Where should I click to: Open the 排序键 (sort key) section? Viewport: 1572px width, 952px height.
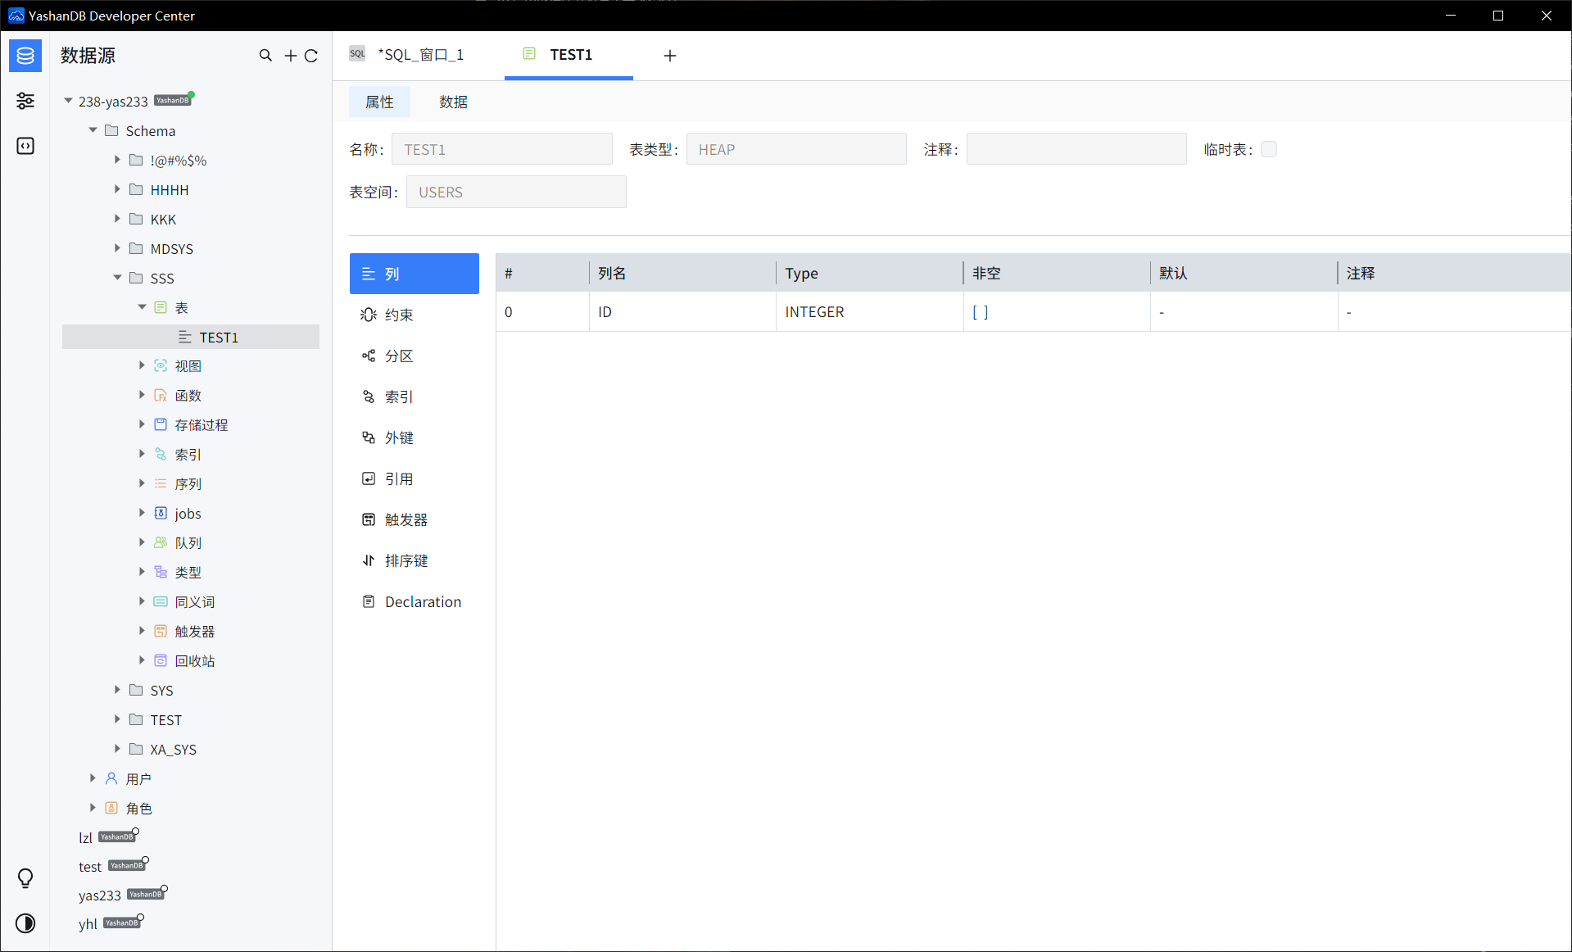point(415,560)
